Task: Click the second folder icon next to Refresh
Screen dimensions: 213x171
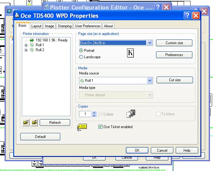Action: tap(34, 123)
